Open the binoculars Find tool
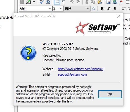Image resolution: width=130 pixels, height=112 pixels. click(x=48, y=2)
